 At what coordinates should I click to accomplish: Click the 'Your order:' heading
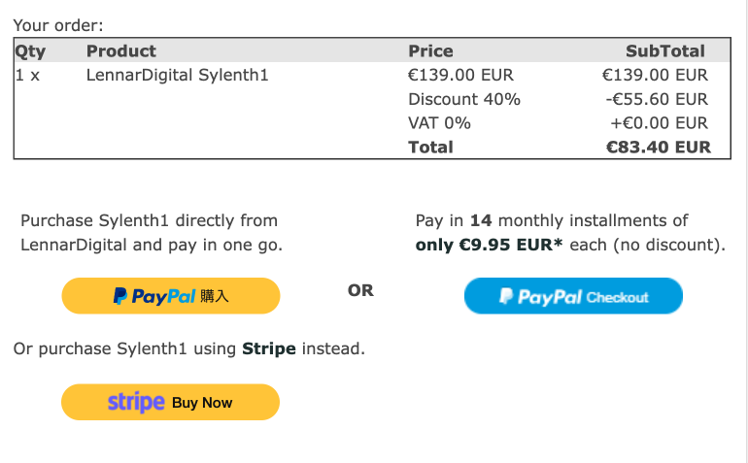pos(58,26)
